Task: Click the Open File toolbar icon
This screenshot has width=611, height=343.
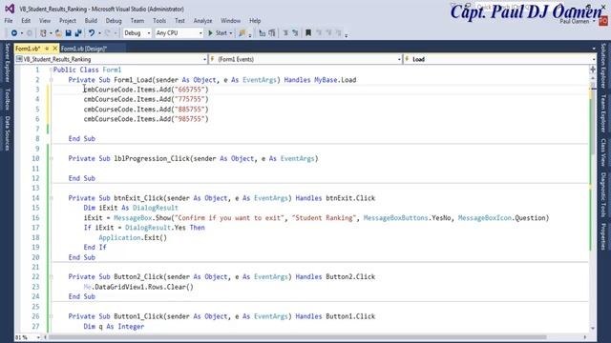Action: (58, 33)
